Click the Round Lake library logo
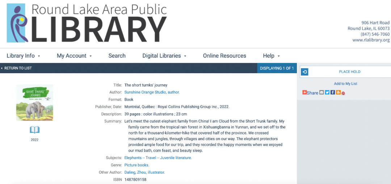391x184 pixels. (87, 23)
